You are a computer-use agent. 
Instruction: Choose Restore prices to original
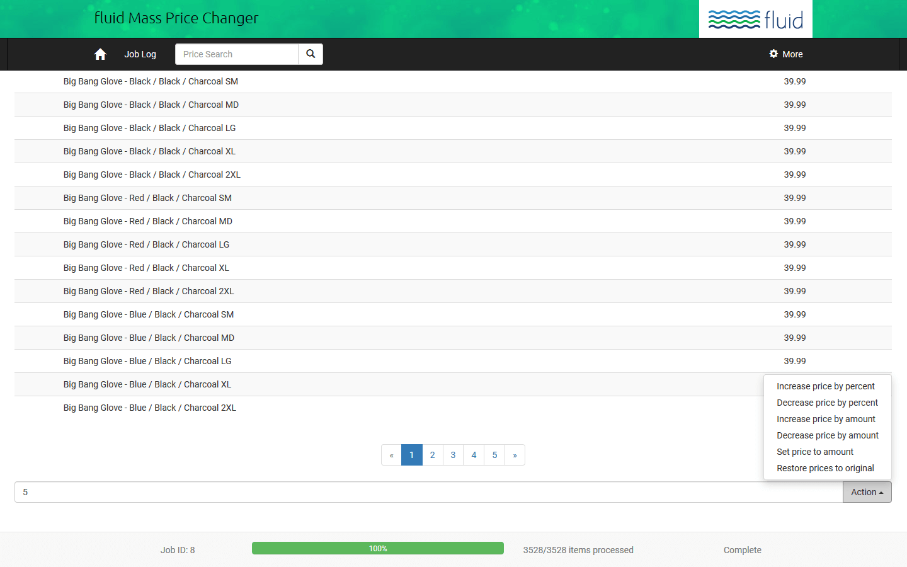825,468
